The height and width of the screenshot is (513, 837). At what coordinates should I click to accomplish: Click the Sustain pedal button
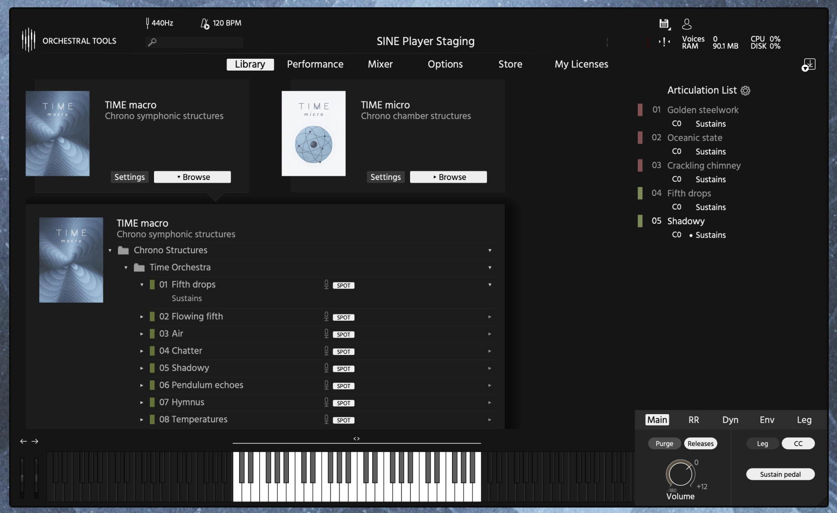[x=780, y=474]
